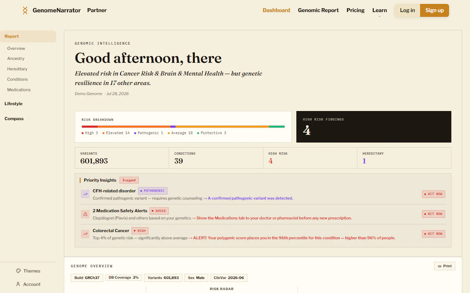Open Medications in the sidebar
The height and width of the screenshot is (293, 470).
[19, 90]
